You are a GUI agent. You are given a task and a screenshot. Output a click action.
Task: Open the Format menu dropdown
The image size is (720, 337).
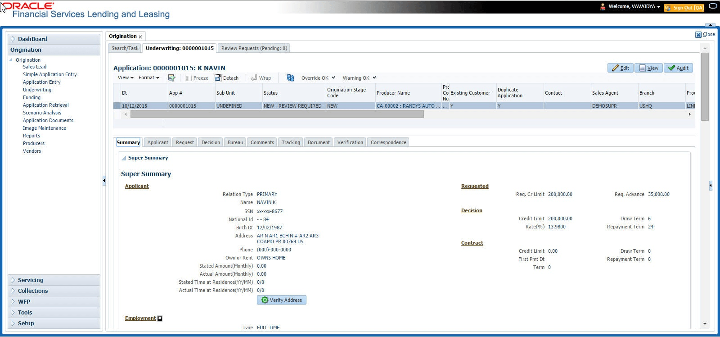click(148, 77)
